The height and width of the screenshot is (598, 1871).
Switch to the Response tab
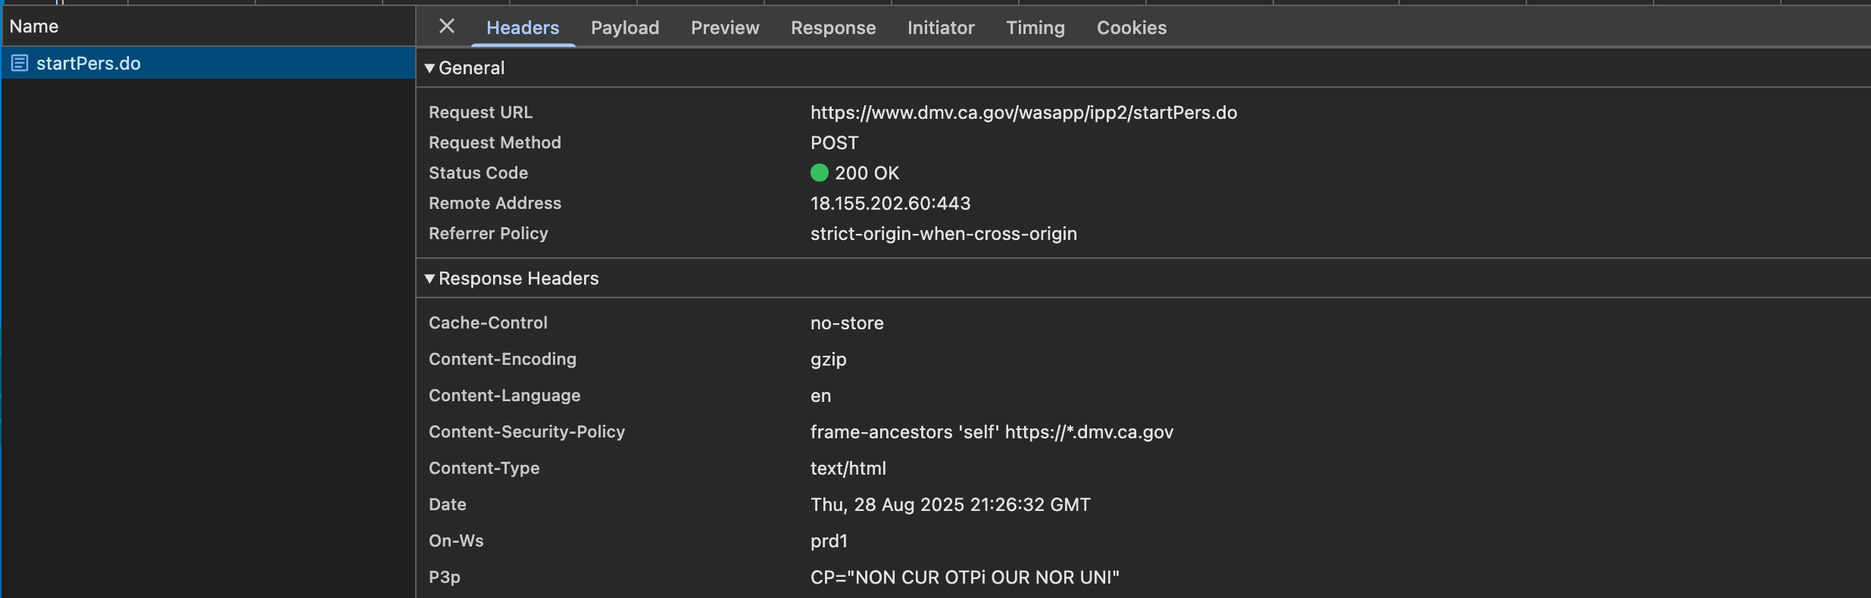pos(833,28)
